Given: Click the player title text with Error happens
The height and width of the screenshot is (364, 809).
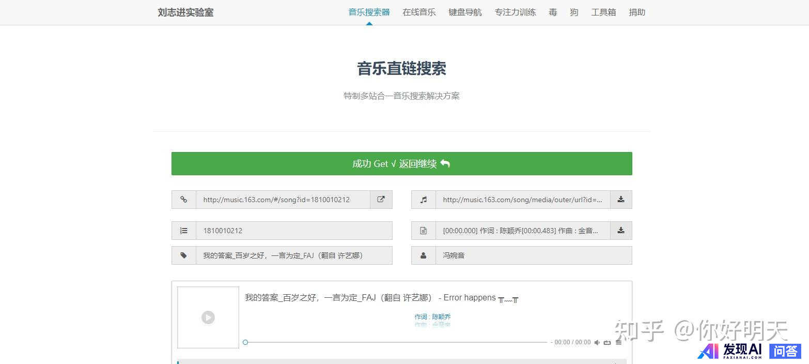Looking at the screenshot, I should click(x=382, y=298).
